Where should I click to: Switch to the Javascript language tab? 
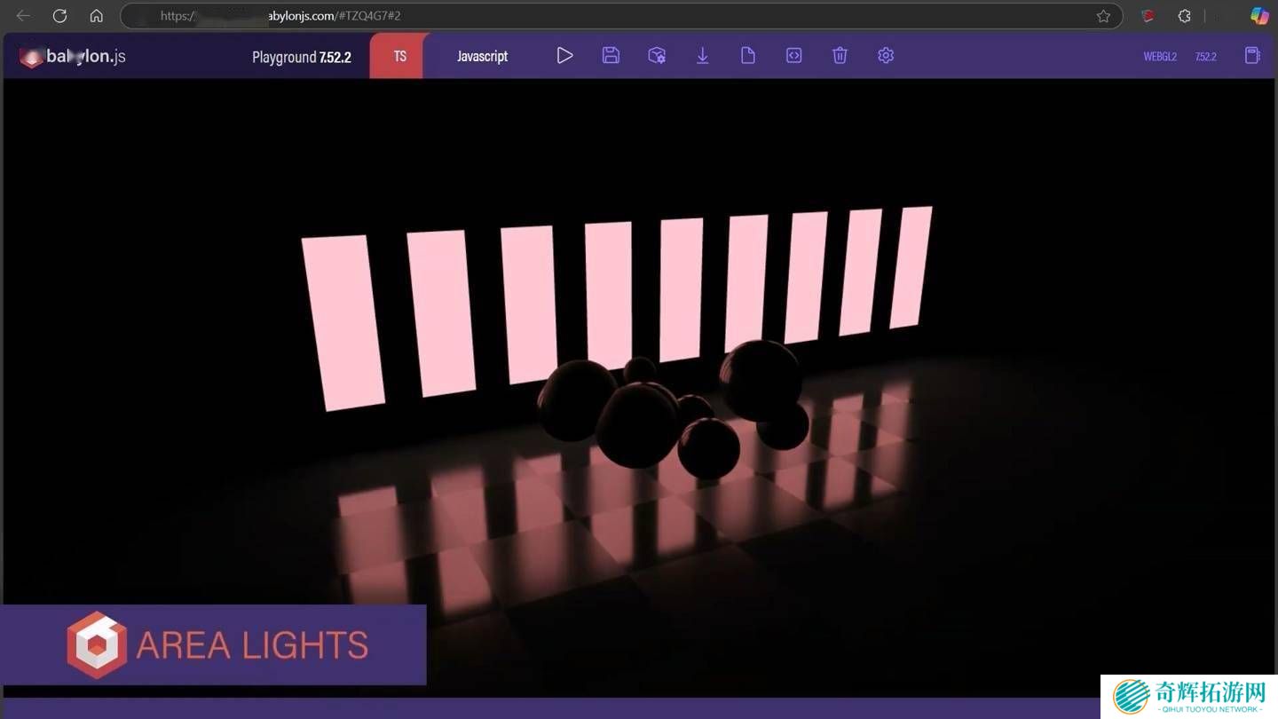point(482,56)
